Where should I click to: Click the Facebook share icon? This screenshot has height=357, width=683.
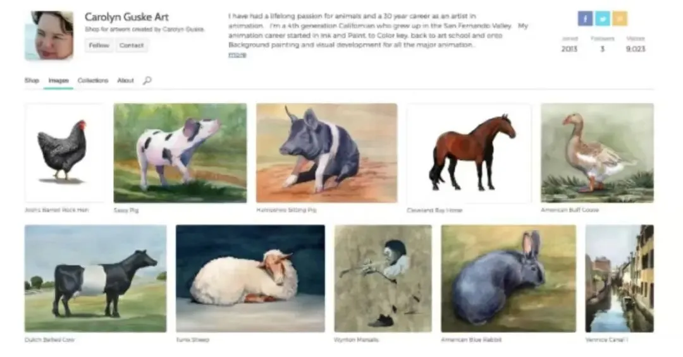[x=585, y=19]
